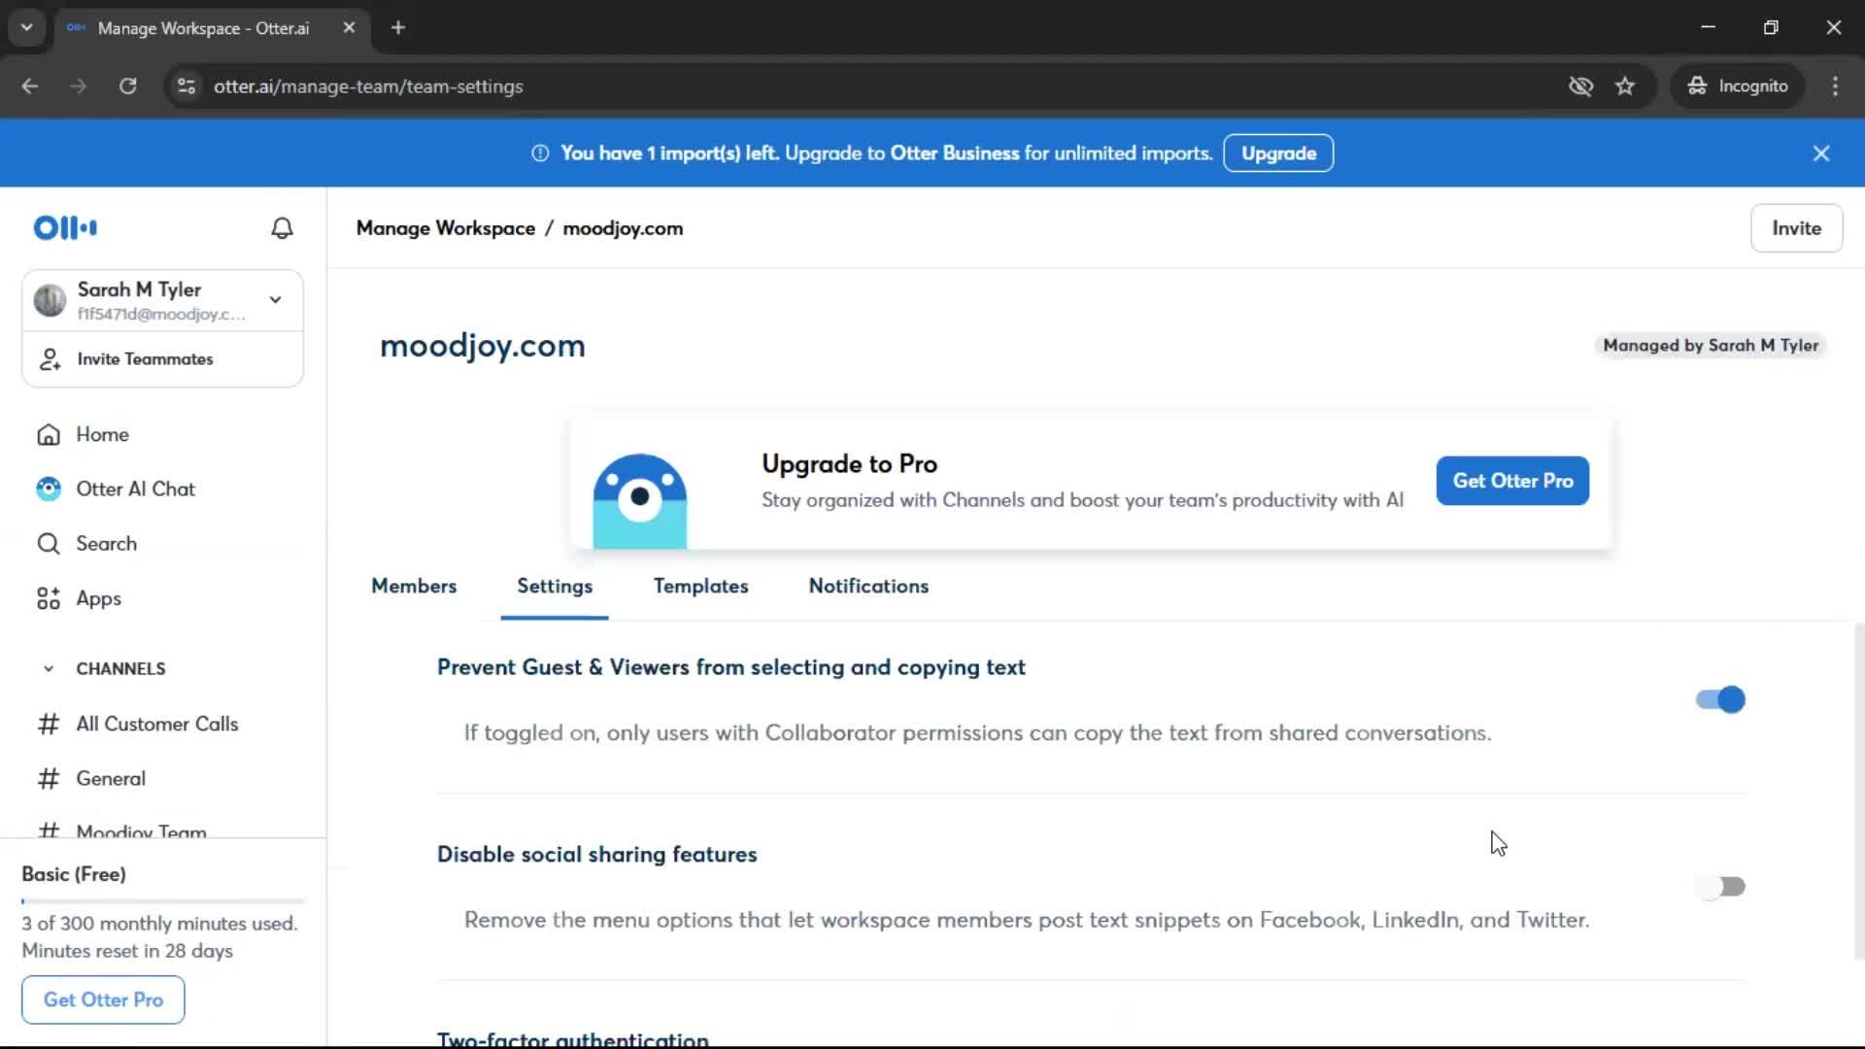Click the Basic (Free) plan label

[x=74, y=874]
